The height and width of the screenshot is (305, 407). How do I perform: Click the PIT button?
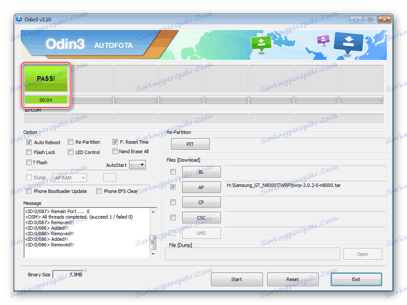tap(190, 144)
